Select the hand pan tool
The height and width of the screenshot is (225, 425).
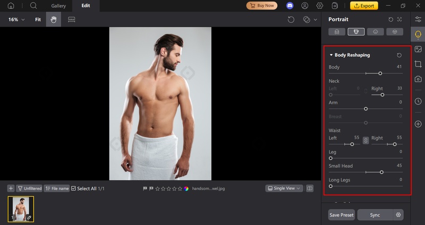(53, 20)
